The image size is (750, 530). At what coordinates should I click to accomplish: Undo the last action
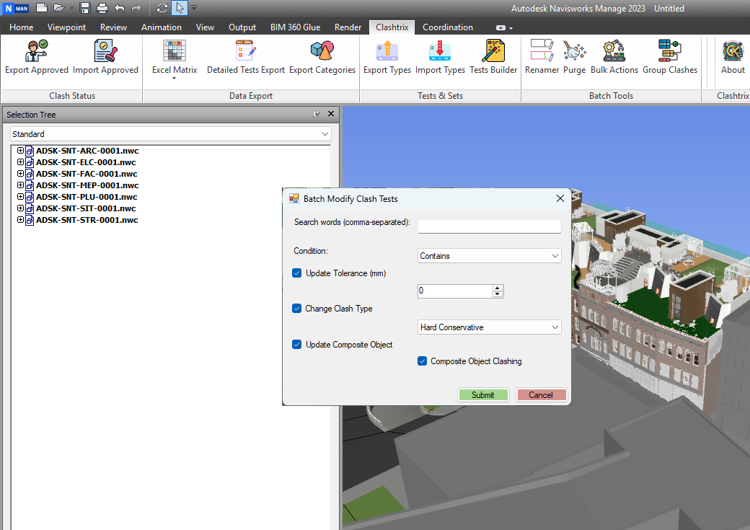pos(120,8)
